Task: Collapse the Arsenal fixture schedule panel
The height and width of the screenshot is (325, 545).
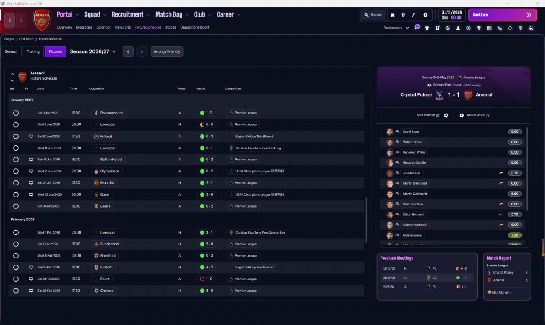Action: 12,74
